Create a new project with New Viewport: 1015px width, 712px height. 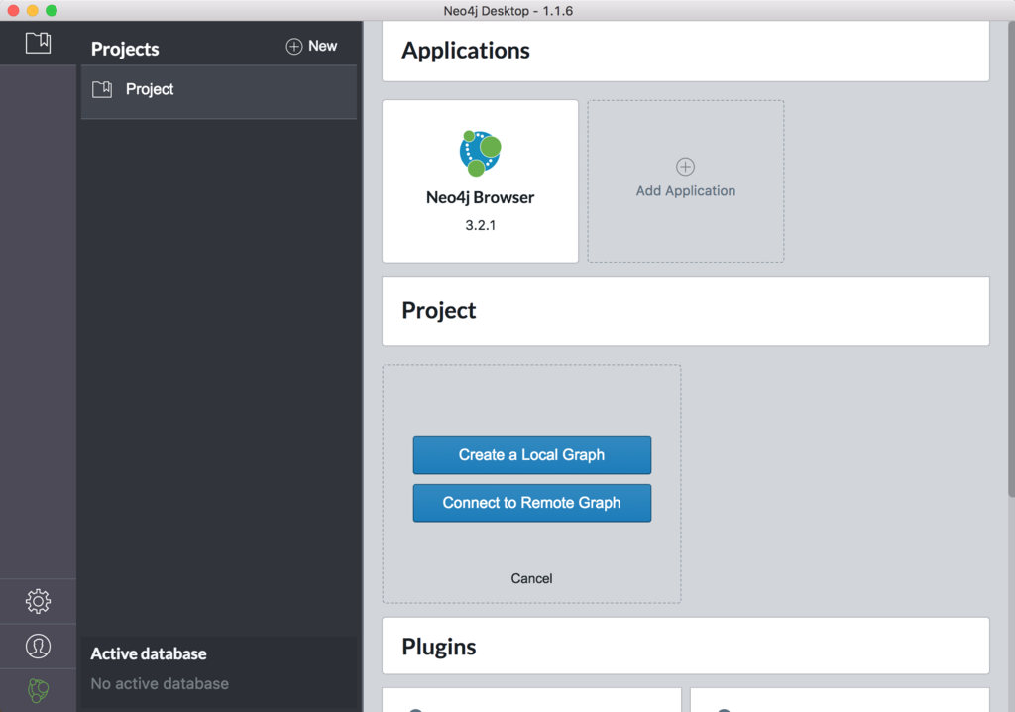pos(311,46)
